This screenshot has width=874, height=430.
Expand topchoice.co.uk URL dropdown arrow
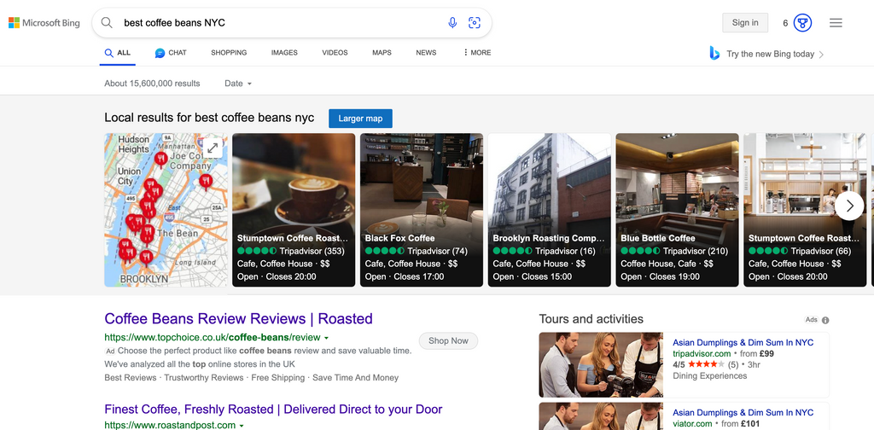pyautogui.click(x=327, y=338)
